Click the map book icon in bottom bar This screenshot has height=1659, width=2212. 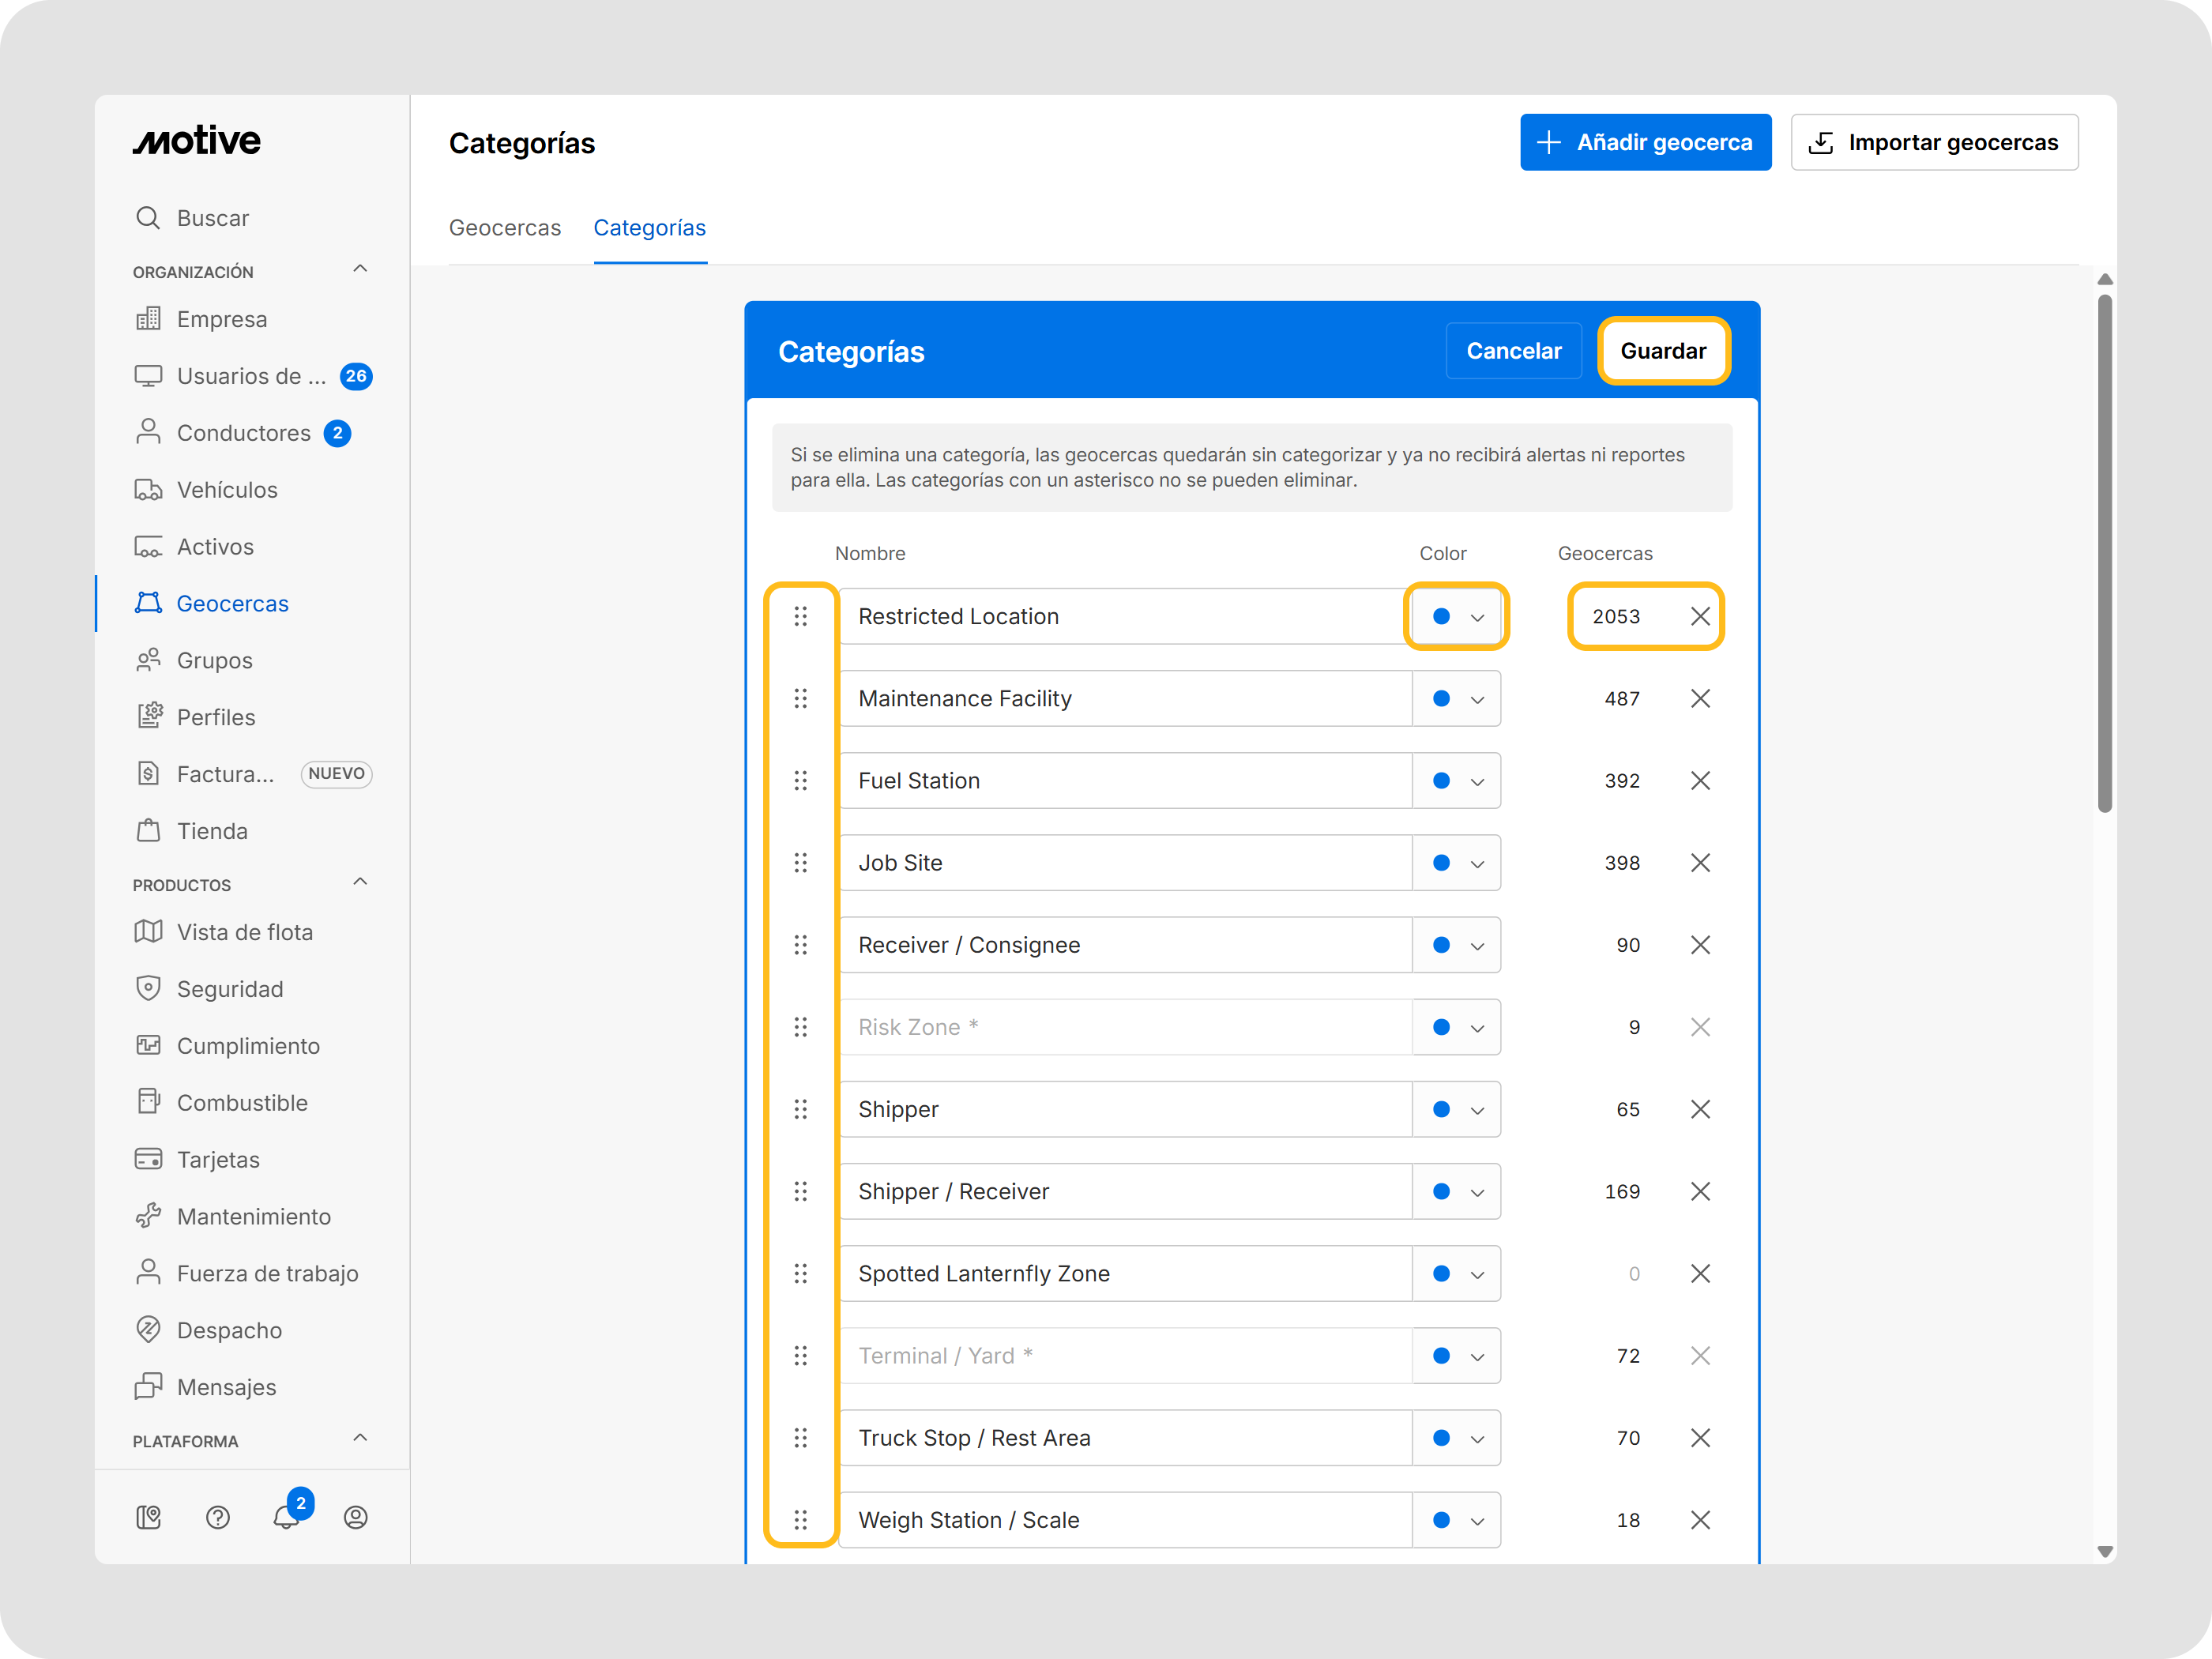pos(149,1517)
